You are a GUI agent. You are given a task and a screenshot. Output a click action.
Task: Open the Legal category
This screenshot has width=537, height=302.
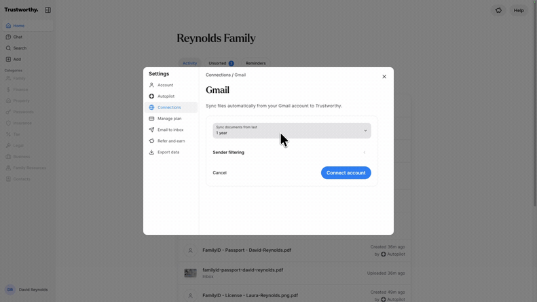(x=27, y=145)
